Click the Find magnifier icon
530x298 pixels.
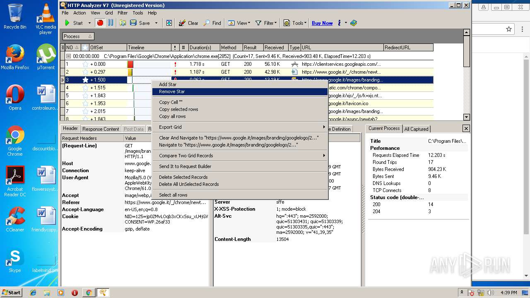coord(207,23)
